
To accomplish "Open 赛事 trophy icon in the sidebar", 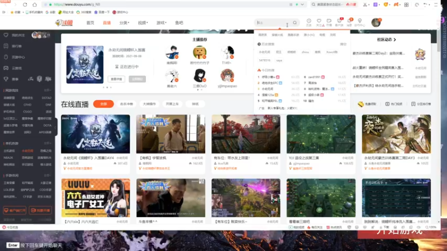I will click(6, 79).
